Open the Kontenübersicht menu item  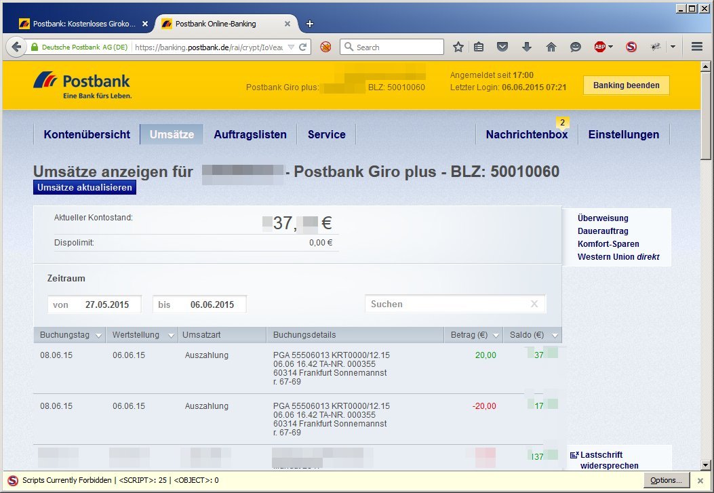[x=87, y=134]
